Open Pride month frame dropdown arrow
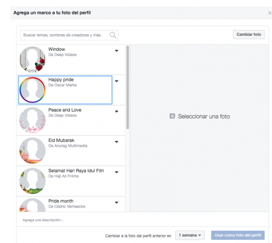272x243 pixels. click(x=116, y=203)
